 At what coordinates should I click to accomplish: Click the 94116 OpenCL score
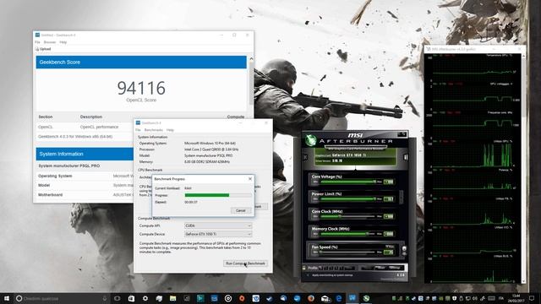pos(141,88)
